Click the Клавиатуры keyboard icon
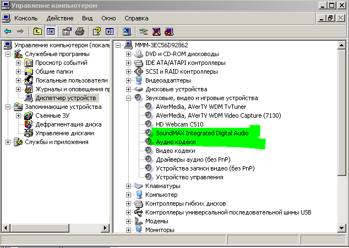The image size is (349, 248). click(139, 186)
